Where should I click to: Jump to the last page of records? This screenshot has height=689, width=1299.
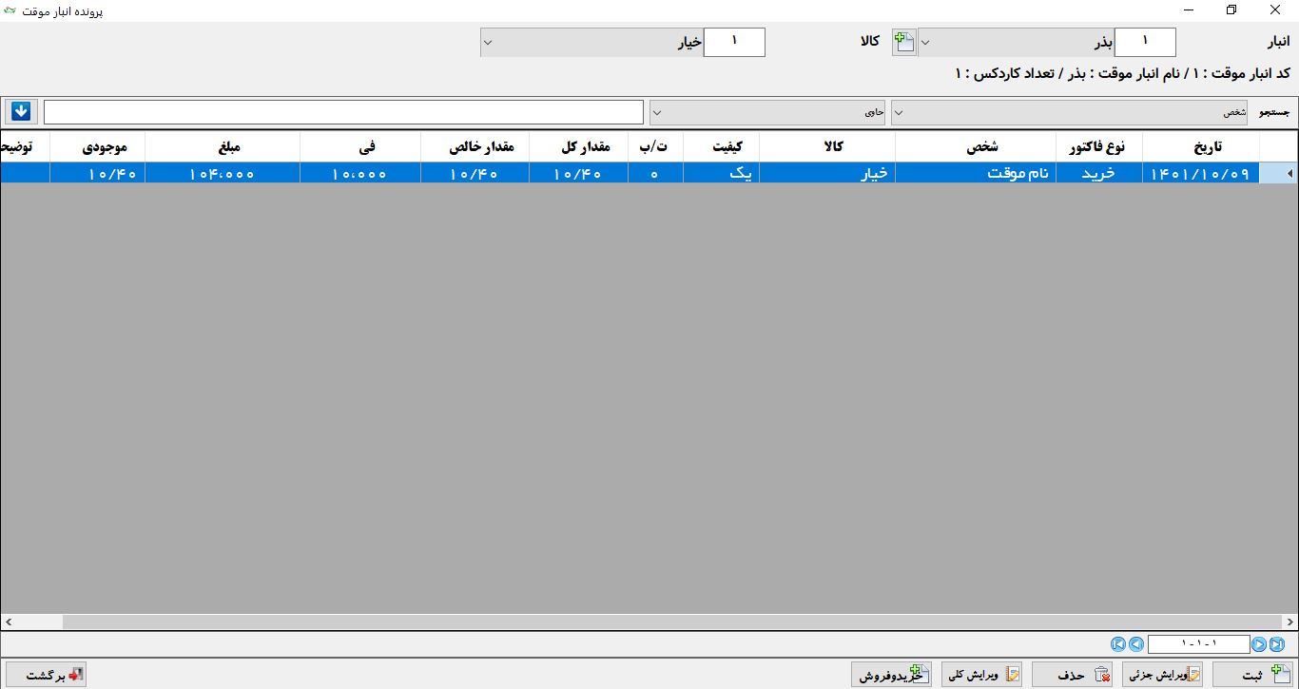pyautogui.click(x=1276, y=644)
